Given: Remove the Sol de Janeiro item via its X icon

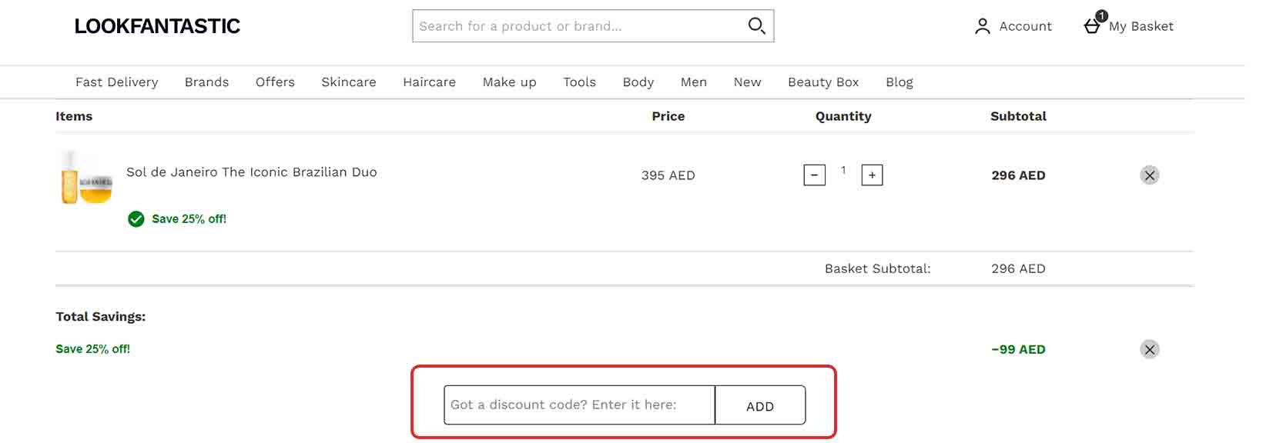Looking at the screenshot, I should (x=1149, y=175).
